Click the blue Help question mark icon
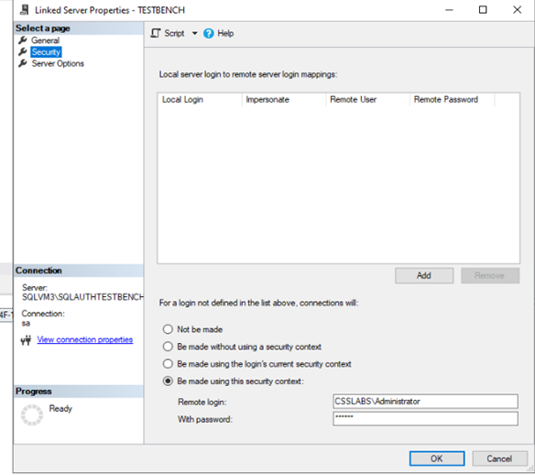 pyautogui.click(x=209, y=33)
